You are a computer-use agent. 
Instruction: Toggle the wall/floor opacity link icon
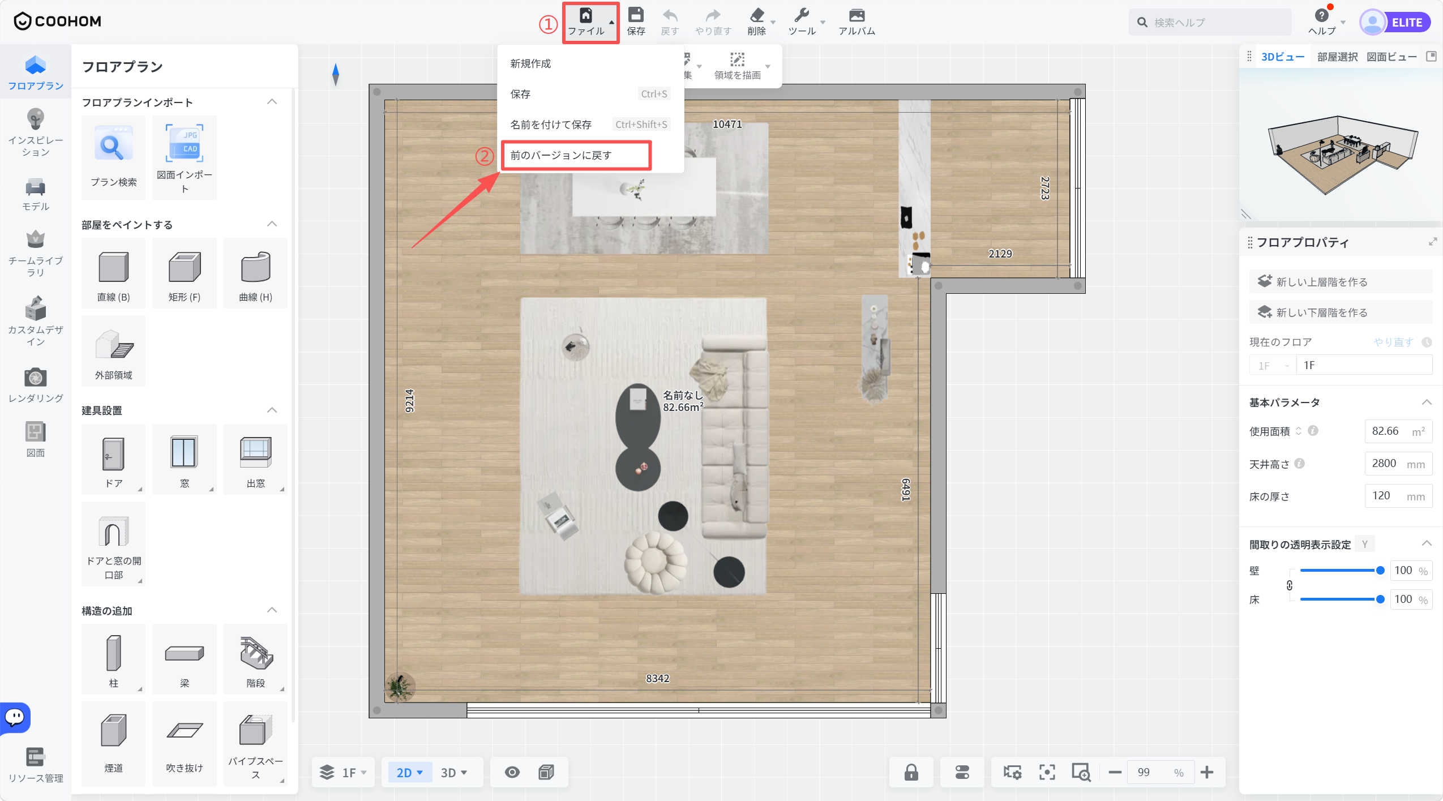tap(1290, 585)
